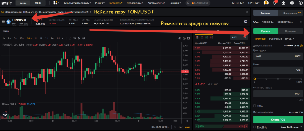Switch to the Трейдинг tab
Image resolution: width=304 pixels, height=131 pixels.
click(x=265, y=13)
